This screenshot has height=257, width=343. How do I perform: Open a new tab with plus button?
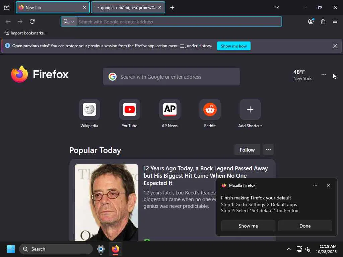point(172,8)
